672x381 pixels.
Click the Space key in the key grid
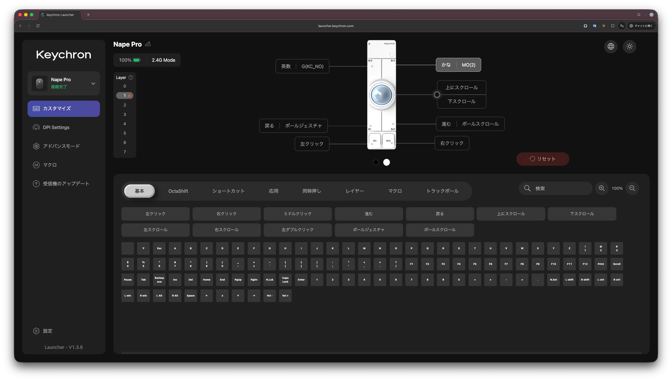coord(191,296)
